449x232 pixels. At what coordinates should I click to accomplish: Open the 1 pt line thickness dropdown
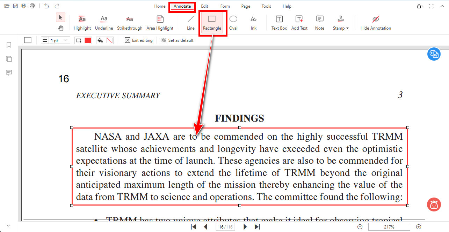pos(56,40)
